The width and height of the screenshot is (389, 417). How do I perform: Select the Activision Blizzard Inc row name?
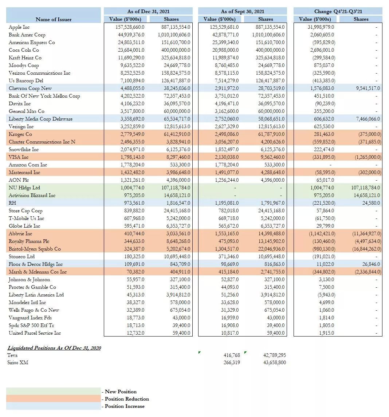click(x=32, y=196)
